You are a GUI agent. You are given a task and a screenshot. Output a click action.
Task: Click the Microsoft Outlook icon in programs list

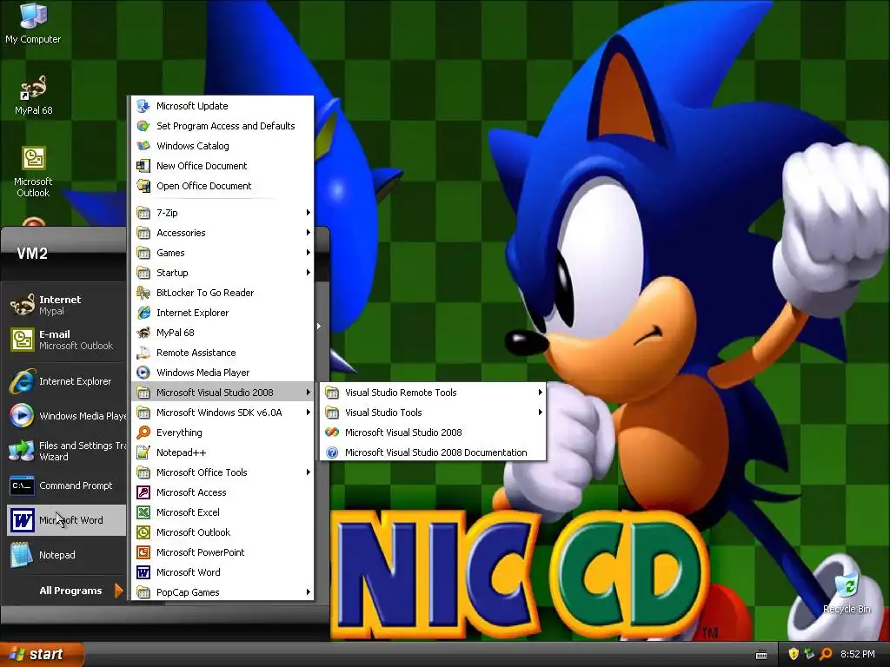[x=143, y=532]
